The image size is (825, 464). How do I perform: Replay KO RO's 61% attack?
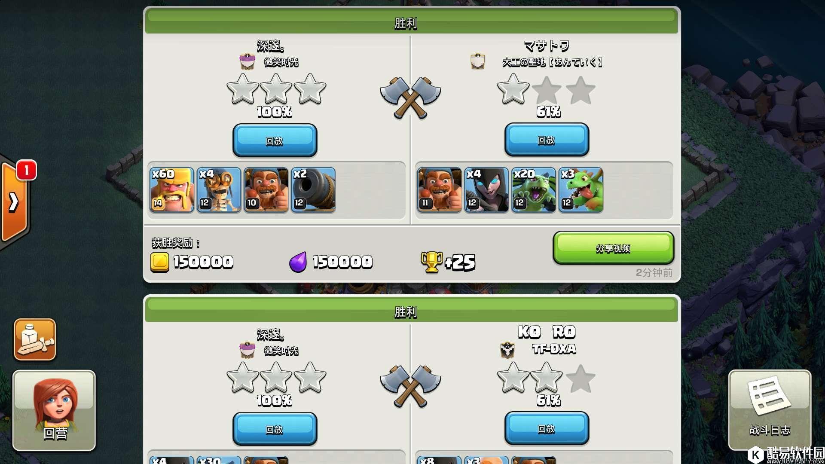(x=547, y=428)
